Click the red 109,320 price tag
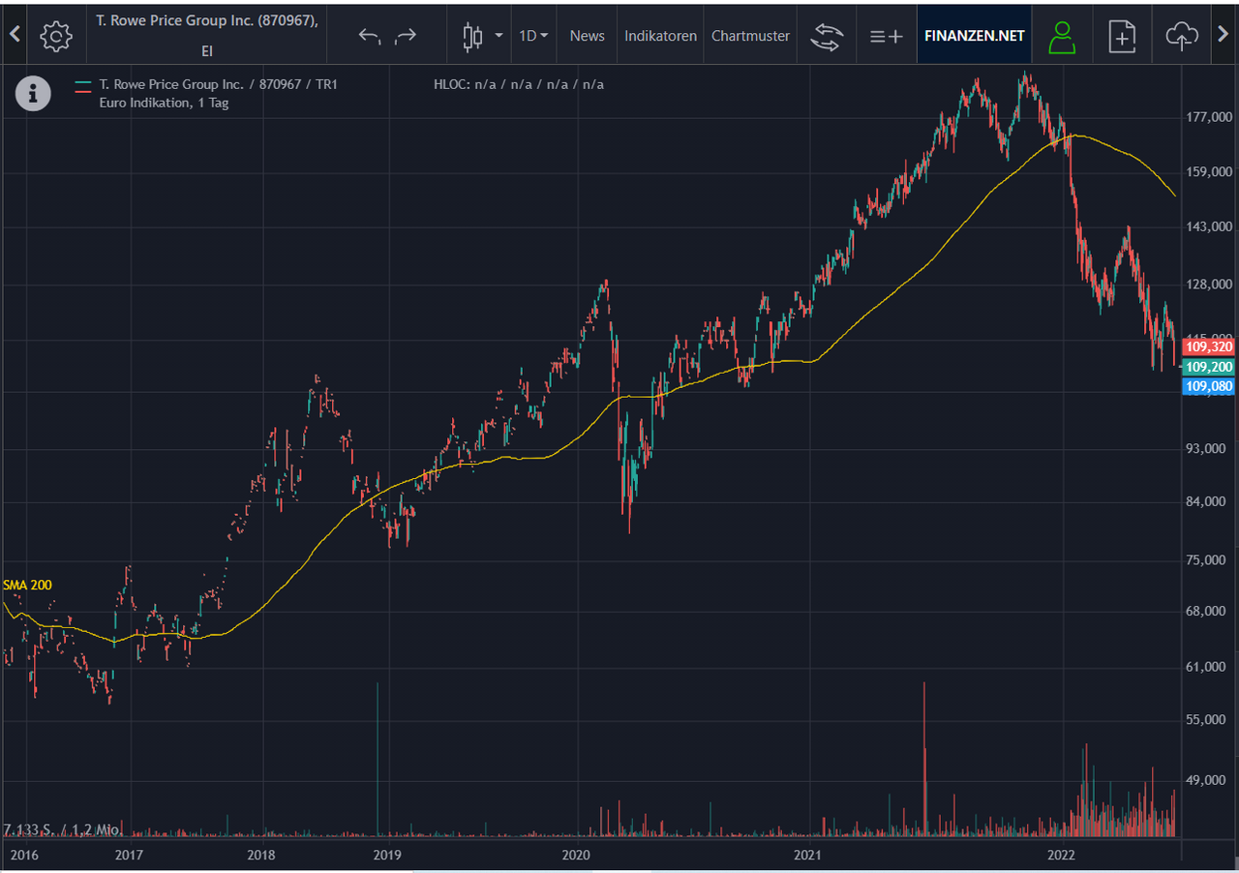The width and height of the screenshot is (1239, 873). [x=1208, y=346]
